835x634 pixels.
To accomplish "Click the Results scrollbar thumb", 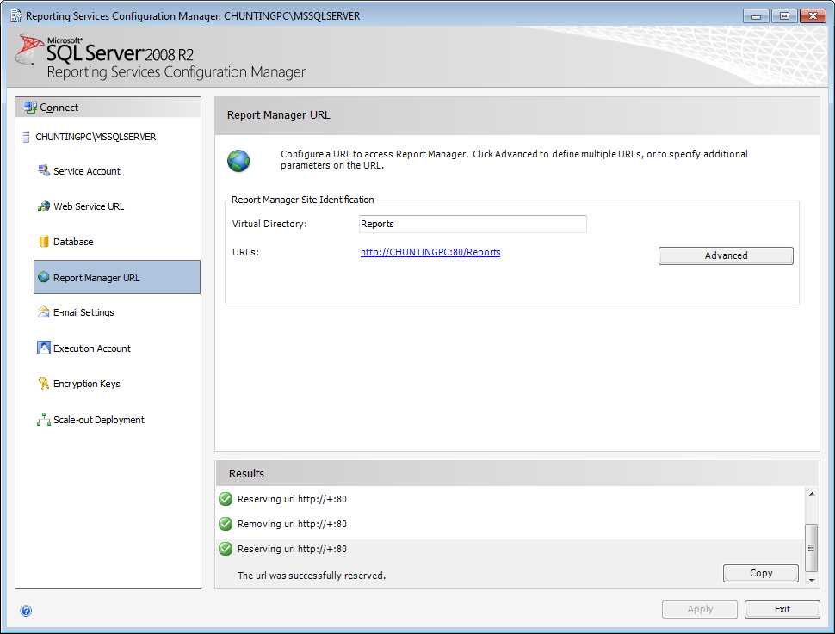I will pyautogui.click(x=812, y=548).
